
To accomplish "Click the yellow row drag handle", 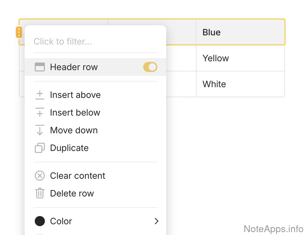I will tap(19, 32).
